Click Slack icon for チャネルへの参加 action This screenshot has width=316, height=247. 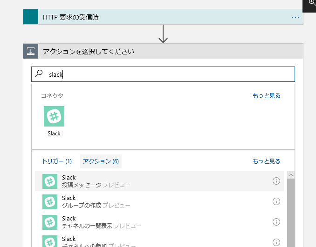[50, 241]
